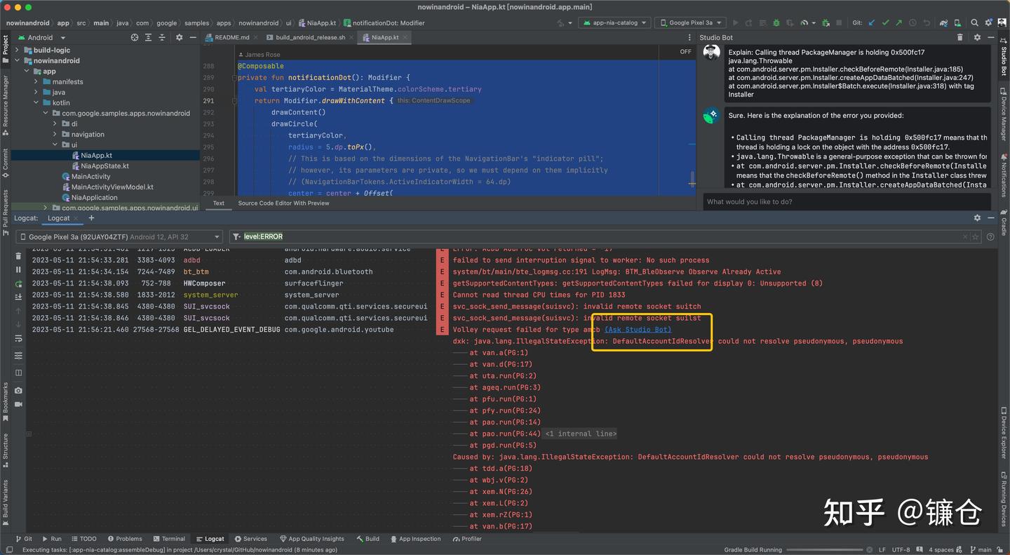Click the Gradle Build Running progress bar
Image resolution: width=1010 pixels, height=555 pixels.
(x=826, y=550)
